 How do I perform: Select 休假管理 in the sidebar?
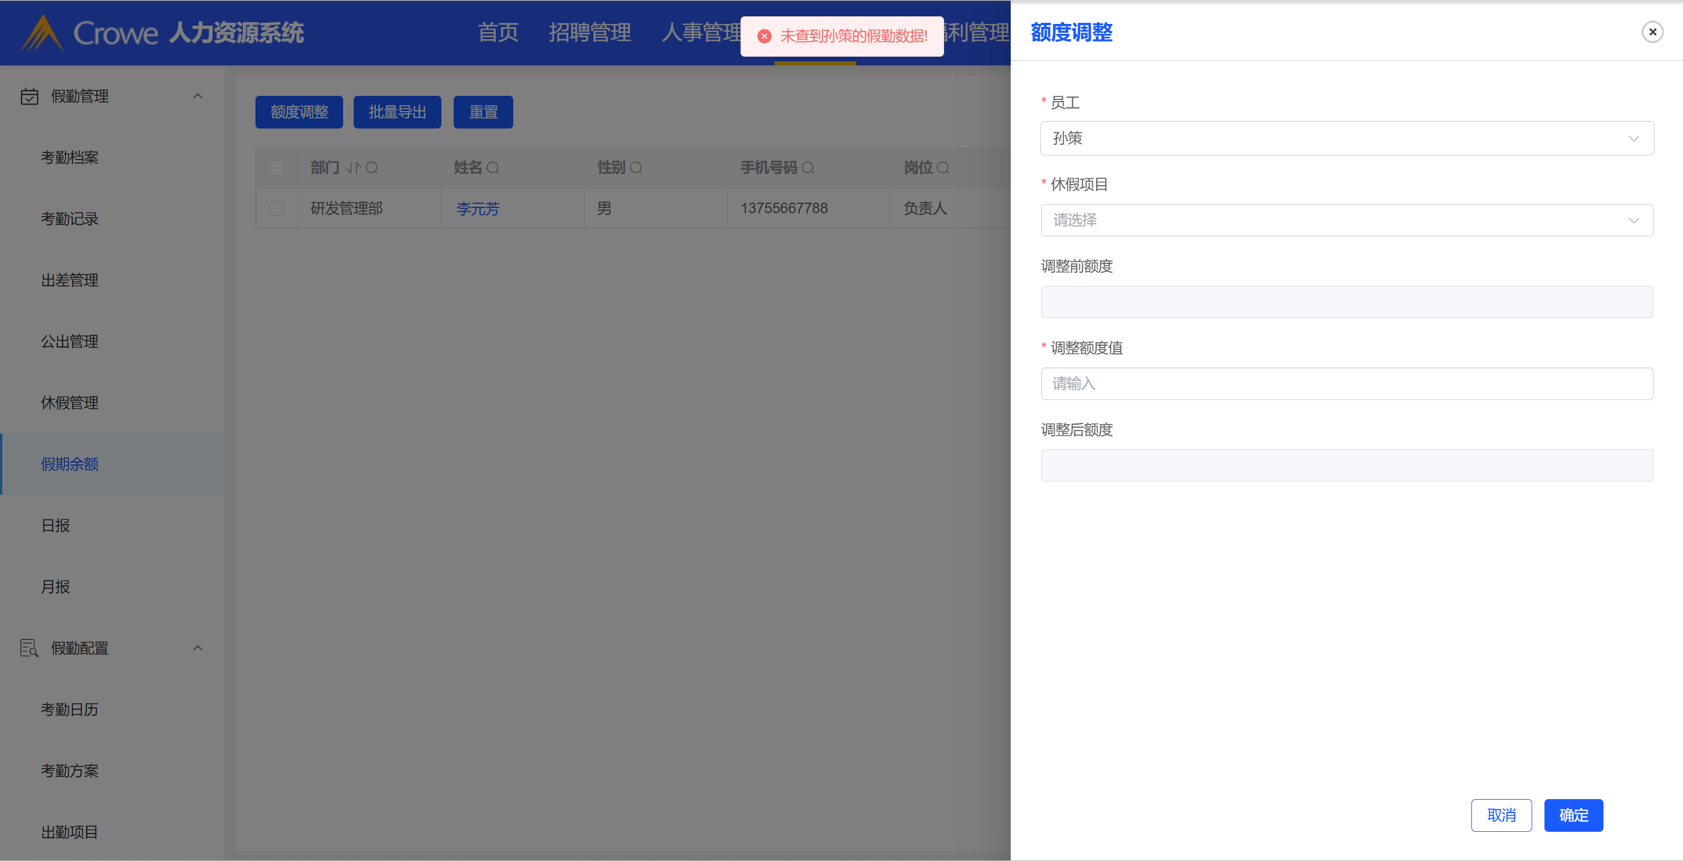point(70,403)
